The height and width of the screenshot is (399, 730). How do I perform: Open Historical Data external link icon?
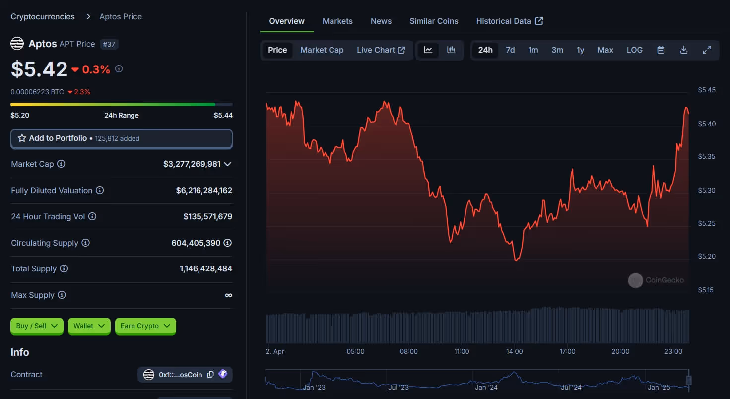(x=539, y=21)
